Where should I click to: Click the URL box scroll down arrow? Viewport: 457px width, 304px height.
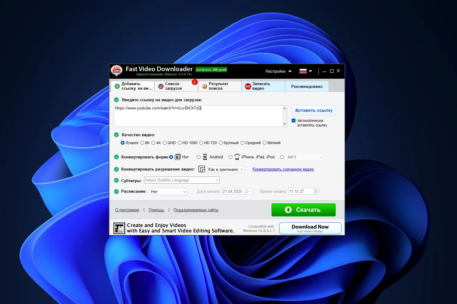pos(285,124)
